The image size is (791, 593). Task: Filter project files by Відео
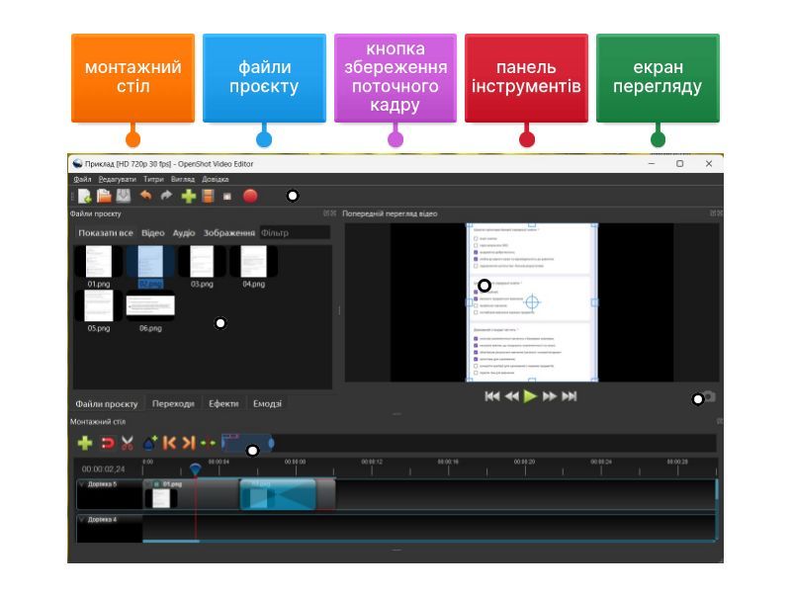click(152, 233)
